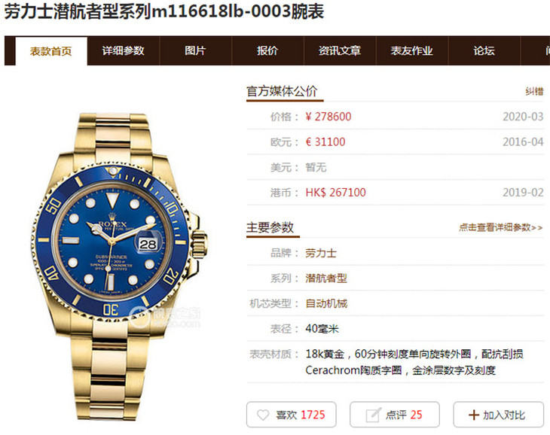Open the 论坛 tab
This screenshot has height=435, width=550.
point(484,50)
